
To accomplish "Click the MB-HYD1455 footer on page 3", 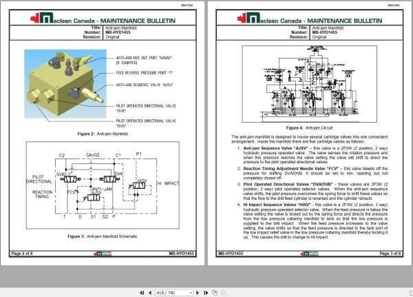I will [x=231, y=254].
